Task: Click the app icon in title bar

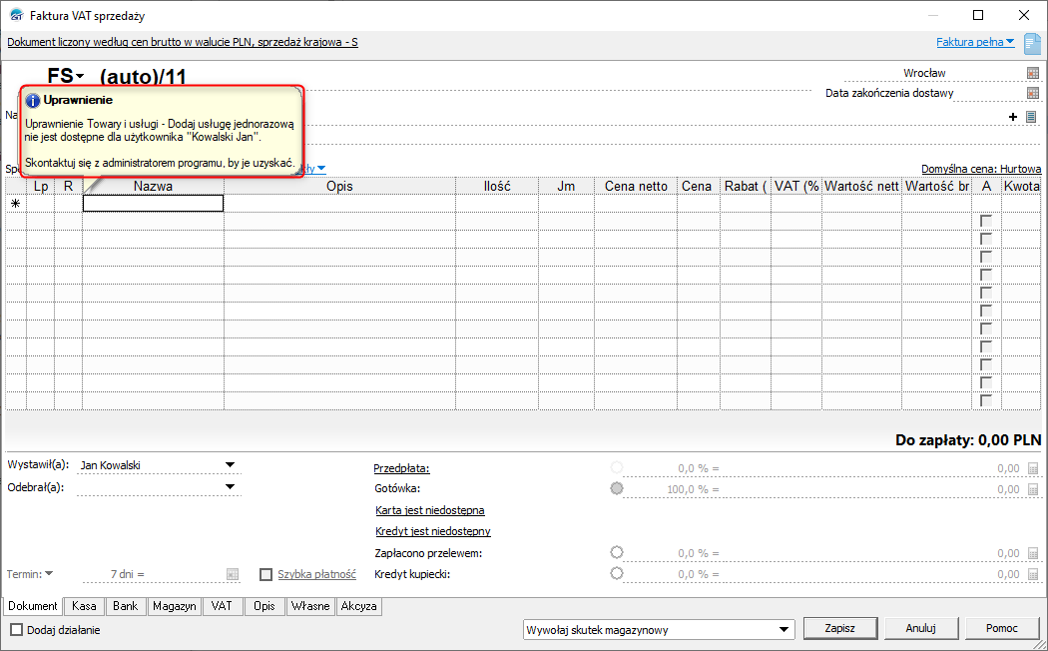Action: point(16,15)
